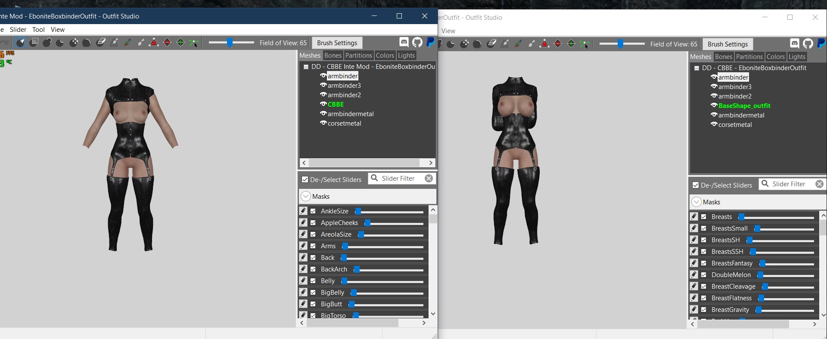Select Undiff eraser brush in BaseShape_outfit window

(491, 43)
